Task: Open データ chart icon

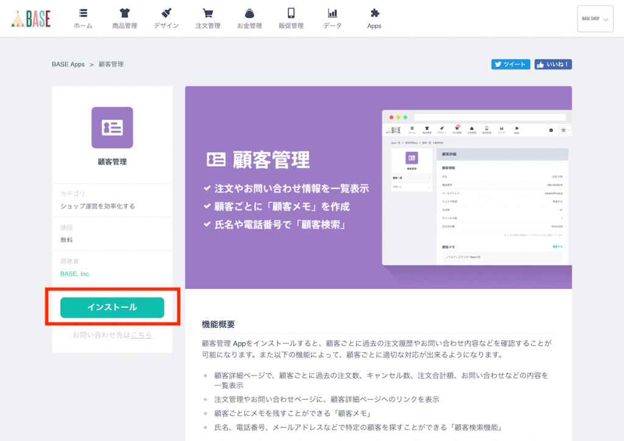Action: coord(332,13)
